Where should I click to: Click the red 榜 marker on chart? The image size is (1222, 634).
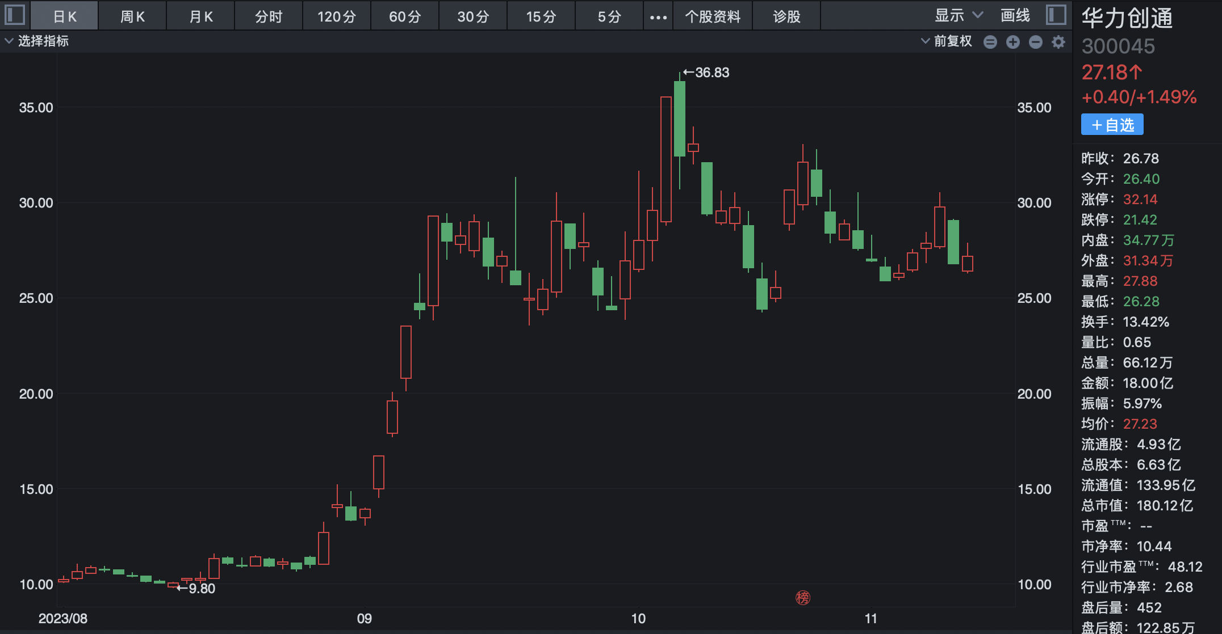click(802, 597)
